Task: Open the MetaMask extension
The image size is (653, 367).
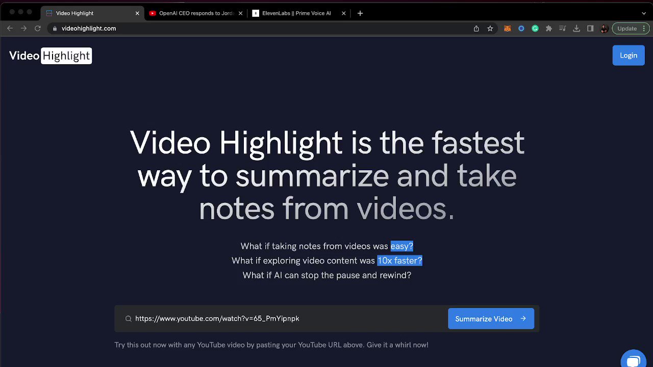Action: point(507,29)
